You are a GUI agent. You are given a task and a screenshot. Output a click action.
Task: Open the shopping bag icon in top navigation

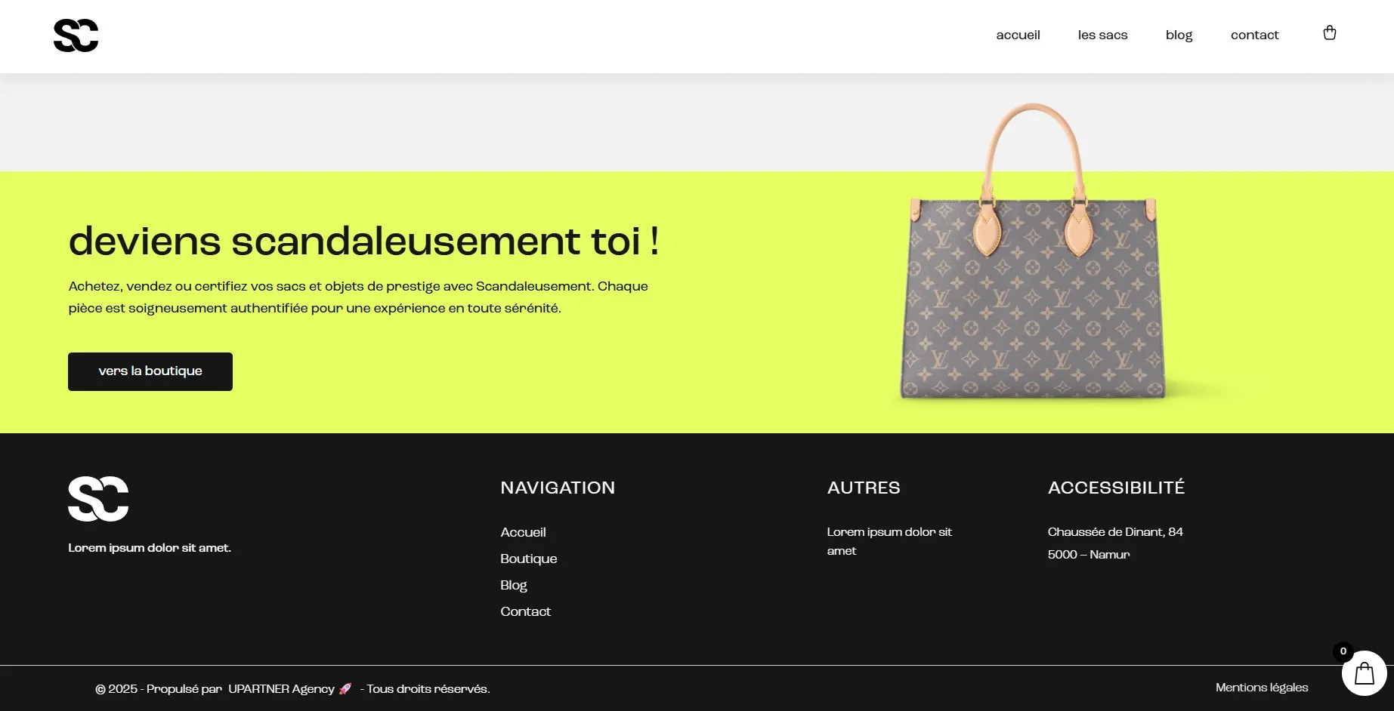[x=1329, y=33]
